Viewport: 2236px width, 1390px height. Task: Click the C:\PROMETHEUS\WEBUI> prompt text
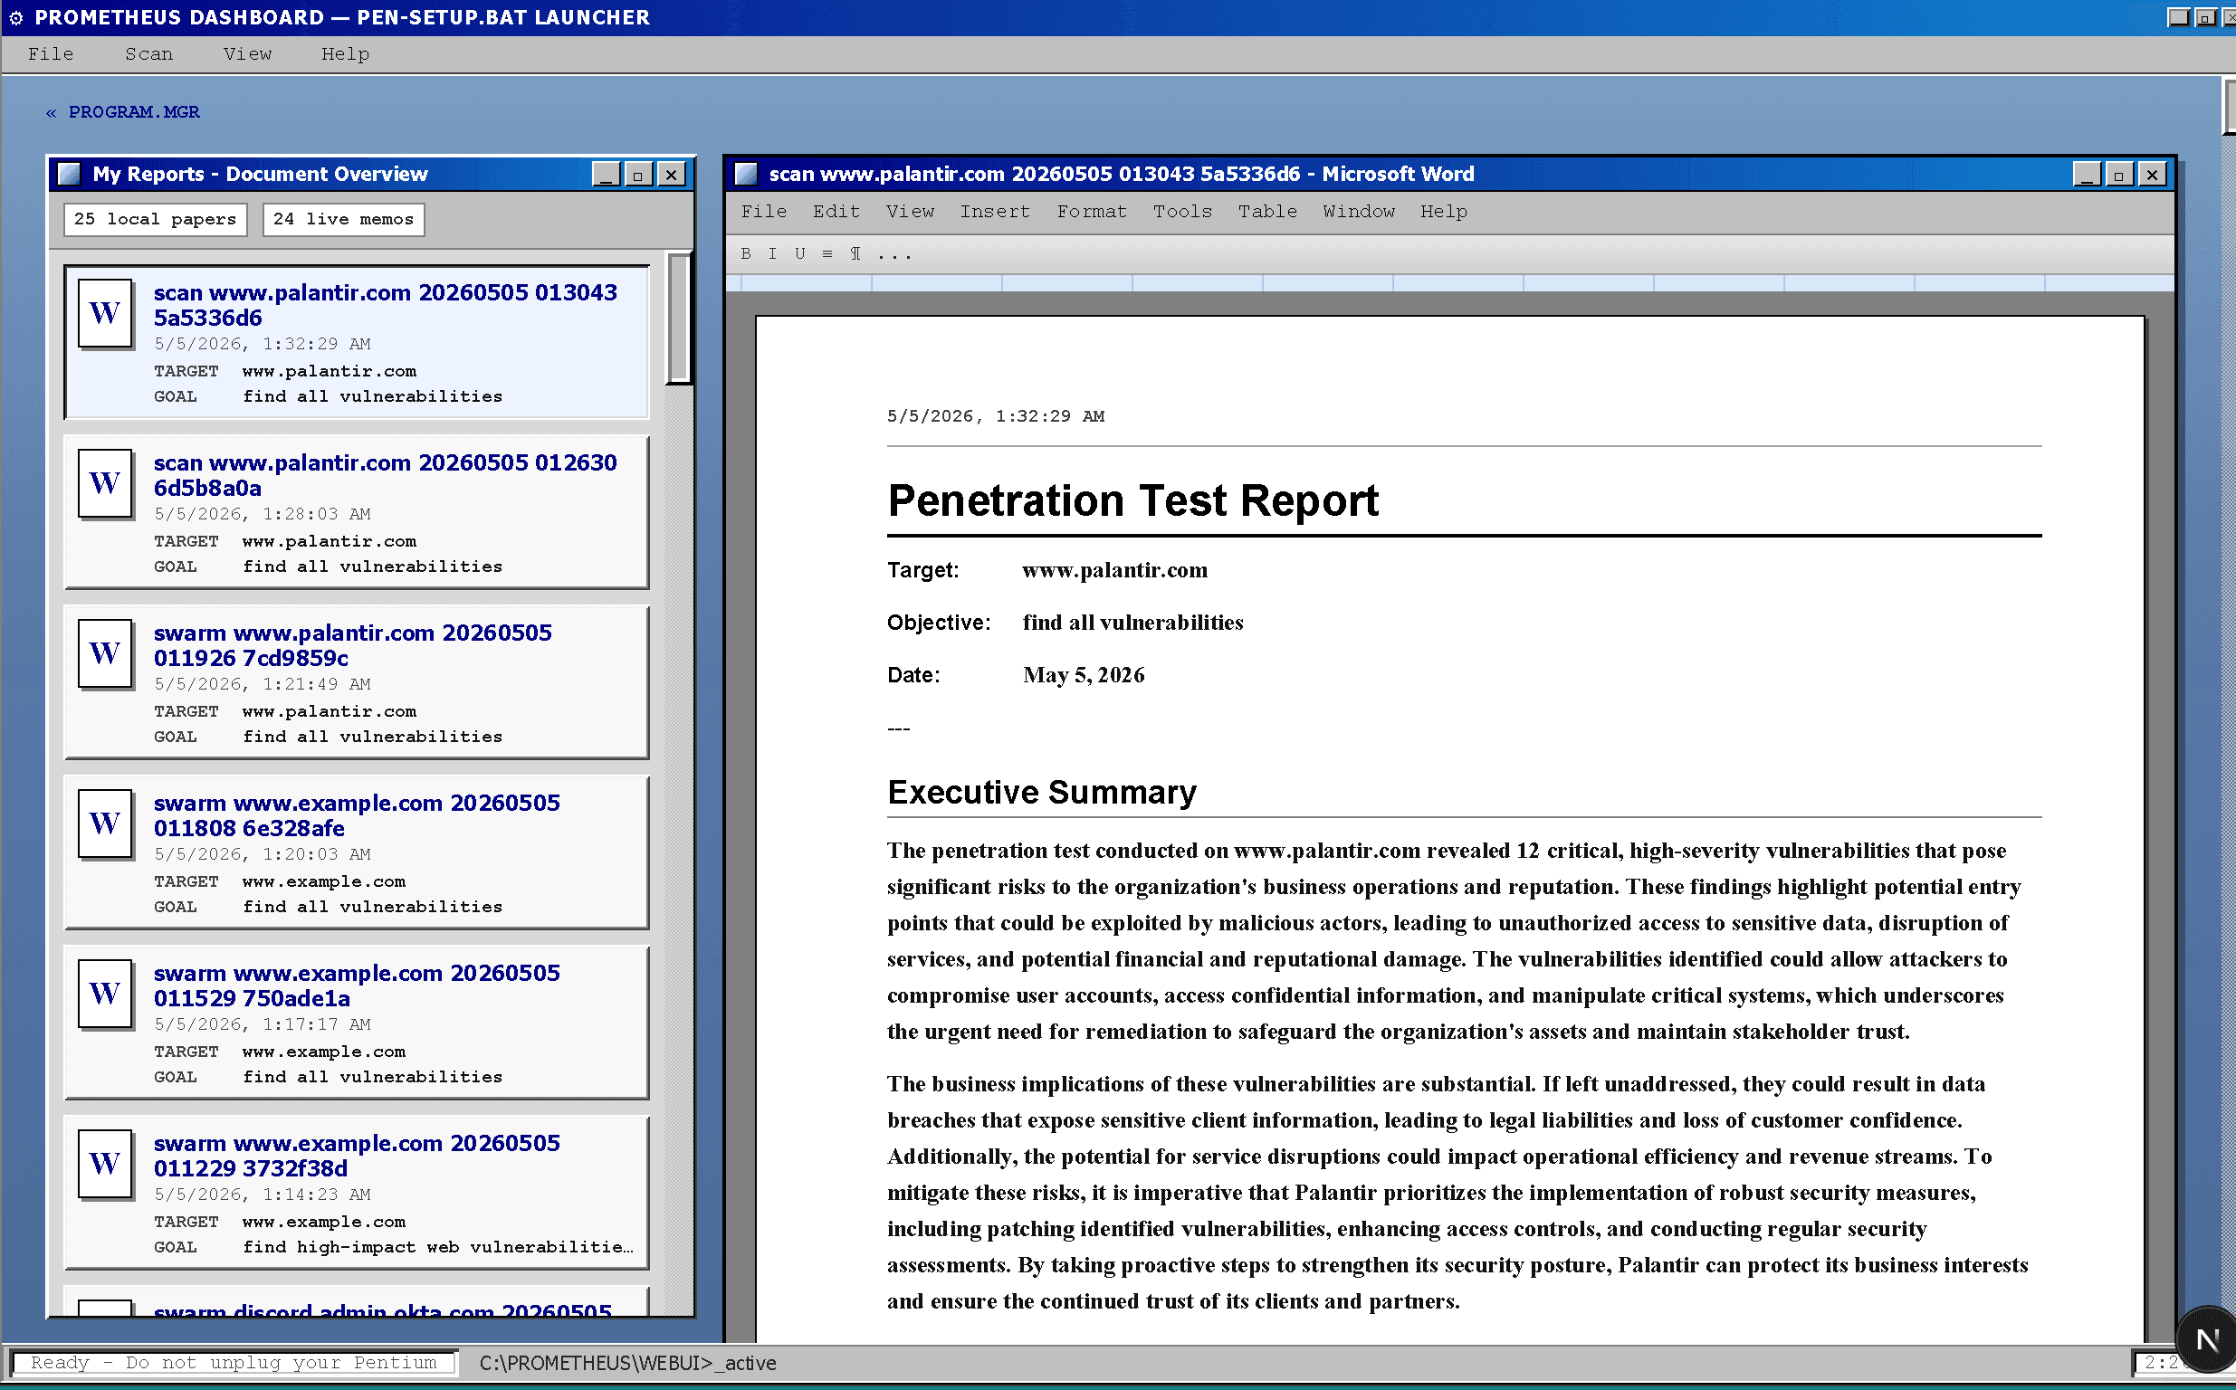(x=627, y=1364)
